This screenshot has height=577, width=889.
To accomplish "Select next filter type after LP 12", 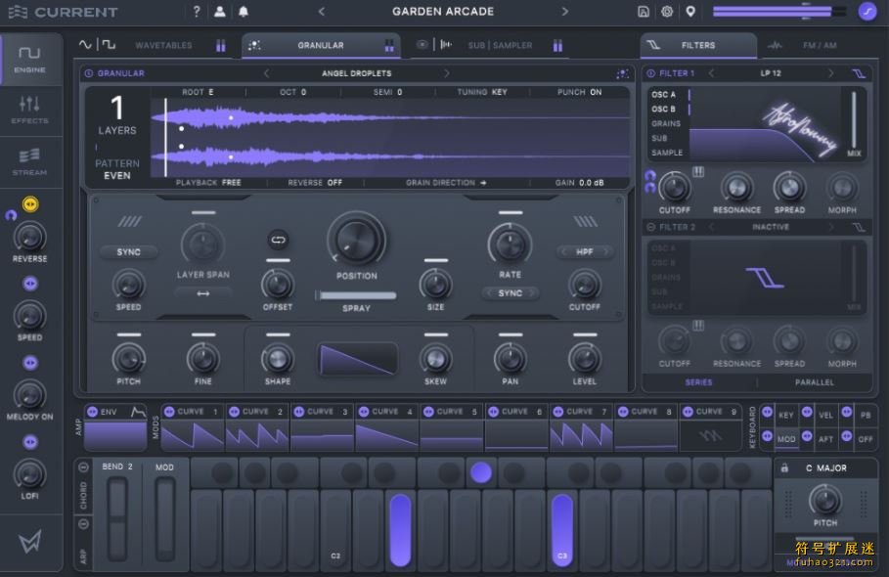I will click(831, 73).
